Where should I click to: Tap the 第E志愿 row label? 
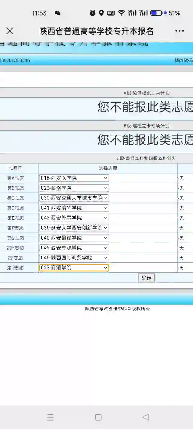point(15,218)
